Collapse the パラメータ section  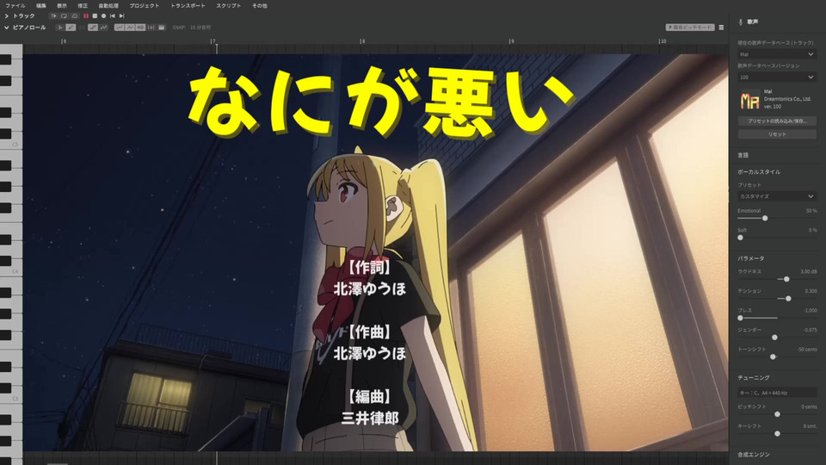click(750, 259)
